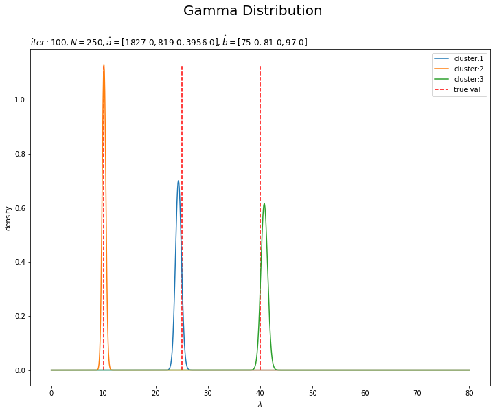Click the green line swatch in legend

pyautogui.click(x=441, y=79)
